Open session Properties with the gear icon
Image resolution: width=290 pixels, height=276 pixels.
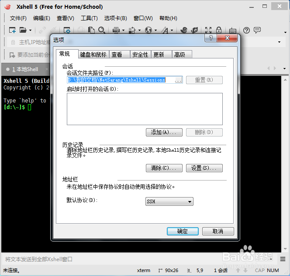67,30
